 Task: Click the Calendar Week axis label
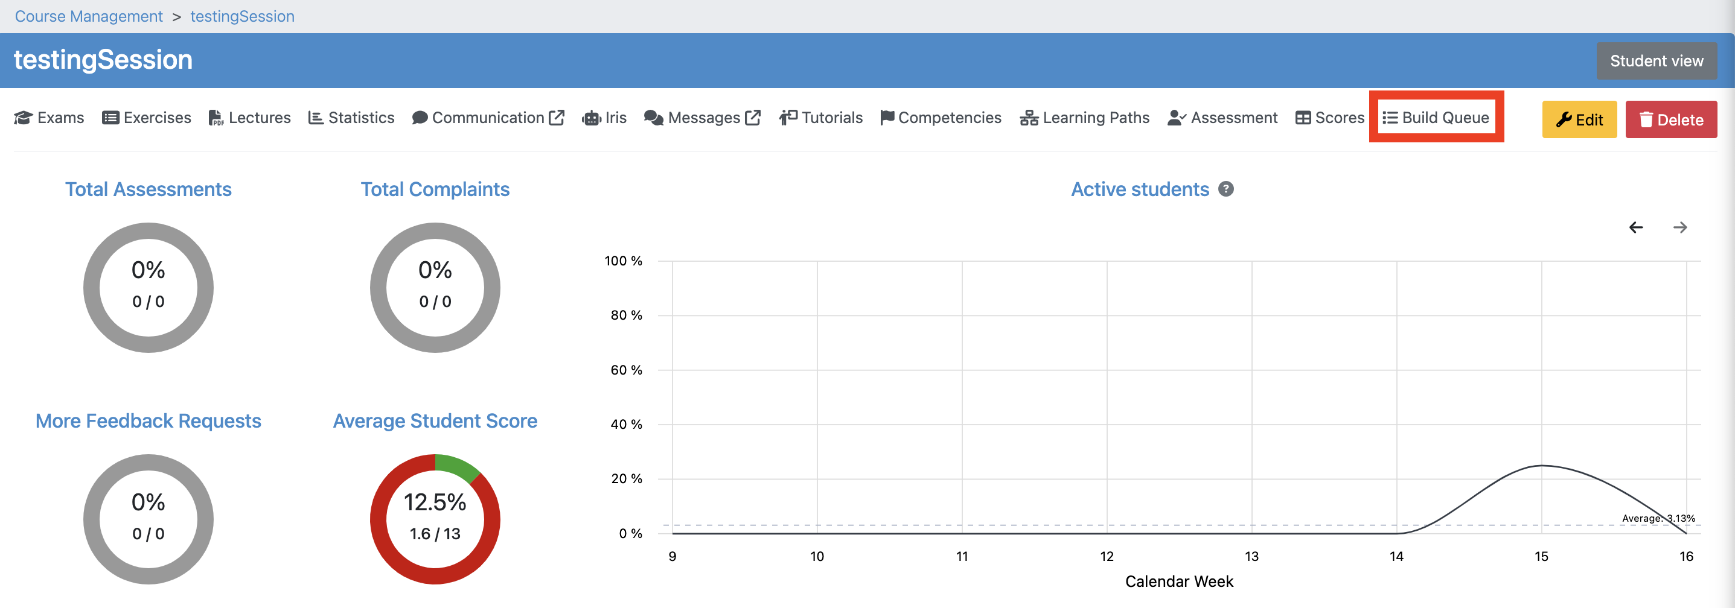(x=1180, y=581)
